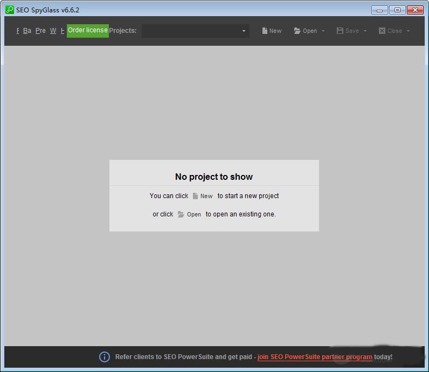This screenshot has height=372, width=429.
Task: Minimize the SEO SpyGlass window
Action: coord(379,10)
